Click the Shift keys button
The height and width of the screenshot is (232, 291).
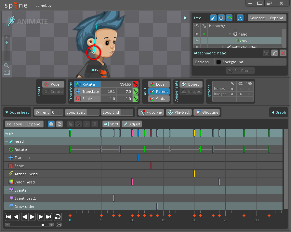pos(111,124)
